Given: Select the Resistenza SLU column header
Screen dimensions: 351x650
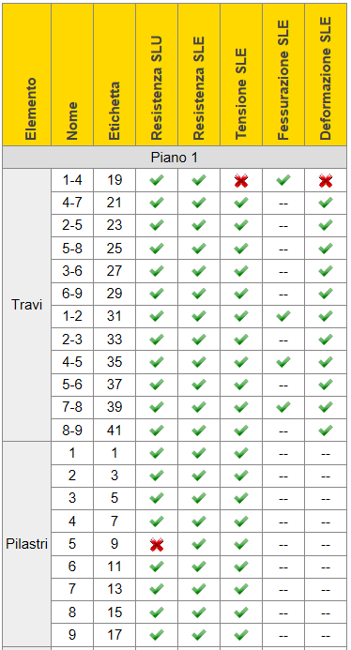Looking at the screenshot, I should pos(157,75).
